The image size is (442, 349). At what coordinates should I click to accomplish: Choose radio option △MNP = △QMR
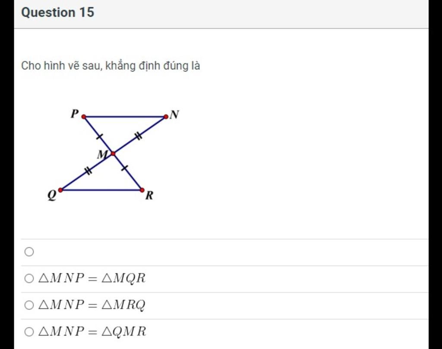point(29,332)
